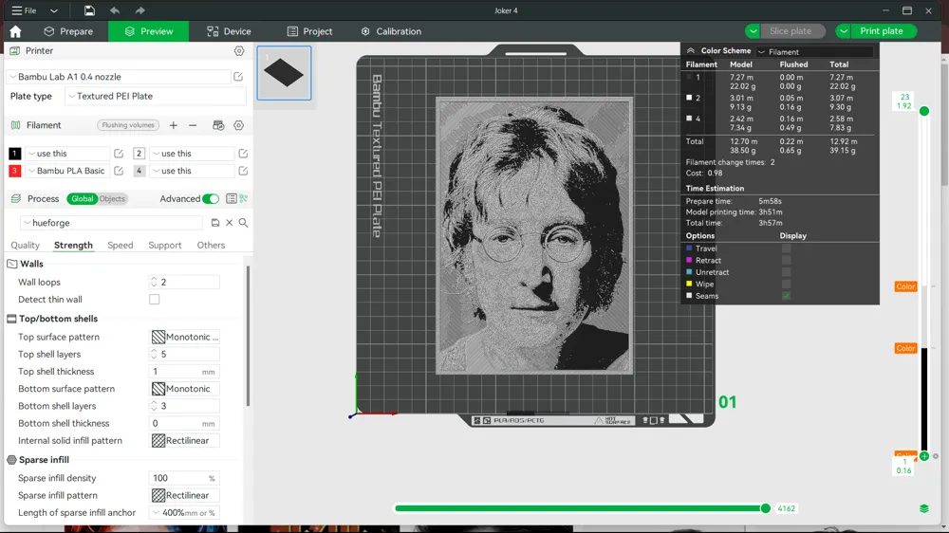Click filament 1 black color swatch
Screen dimensions: 949x533
coord(14,154)
